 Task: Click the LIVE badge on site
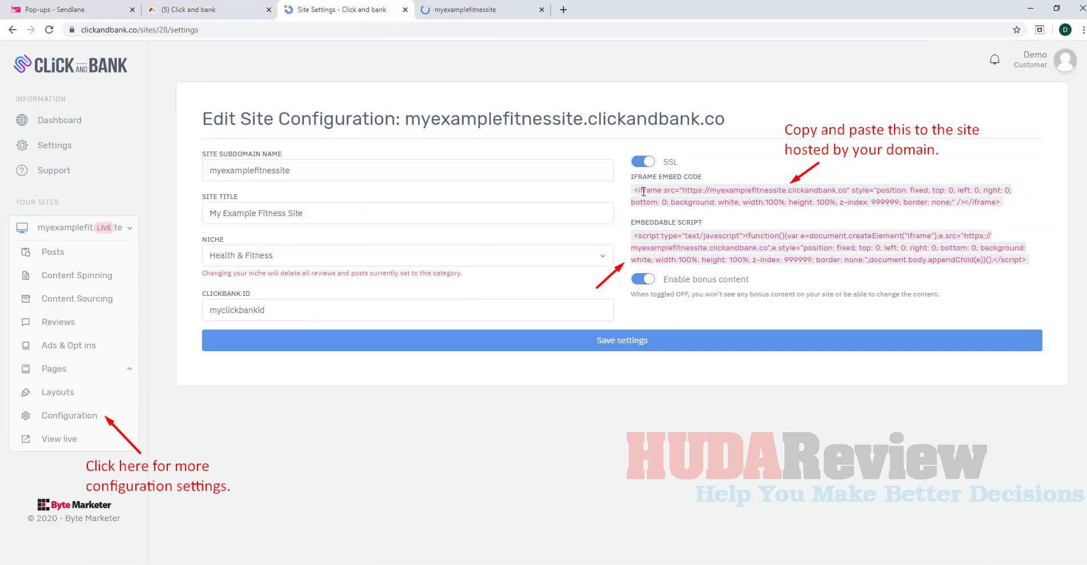click(104, 227)
